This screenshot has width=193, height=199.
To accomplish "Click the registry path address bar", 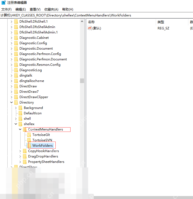I will (x=96, y=15).
